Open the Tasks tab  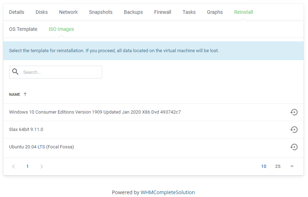click(189, 12)
